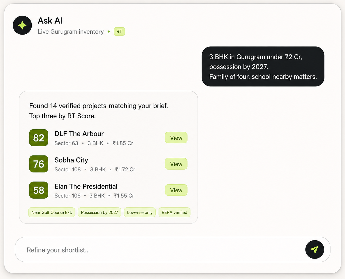View Elan The Presidential project
Image resolution: width=345 pixels, height=279 pixels.
point(176,190)
